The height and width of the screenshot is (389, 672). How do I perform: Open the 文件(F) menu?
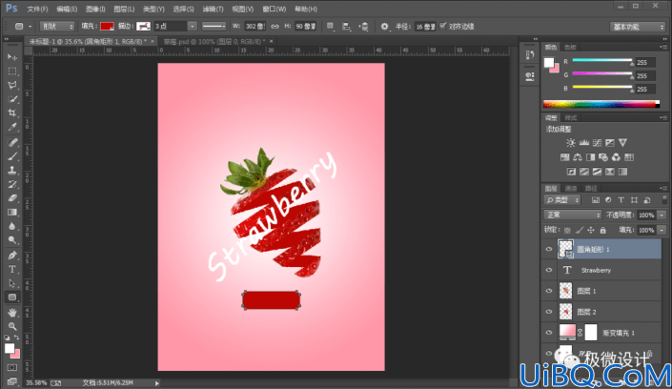tap(37, 9)
